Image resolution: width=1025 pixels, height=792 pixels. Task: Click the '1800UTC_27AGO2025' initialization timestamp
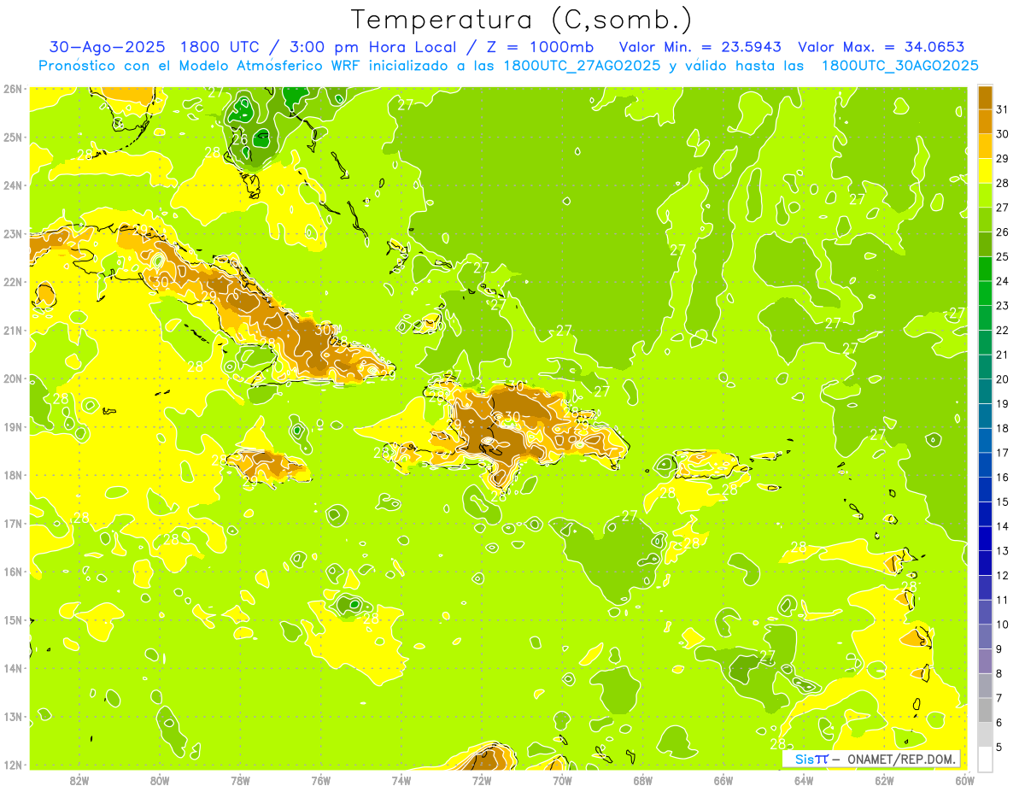pyautogui.click(x=582, y=66)
